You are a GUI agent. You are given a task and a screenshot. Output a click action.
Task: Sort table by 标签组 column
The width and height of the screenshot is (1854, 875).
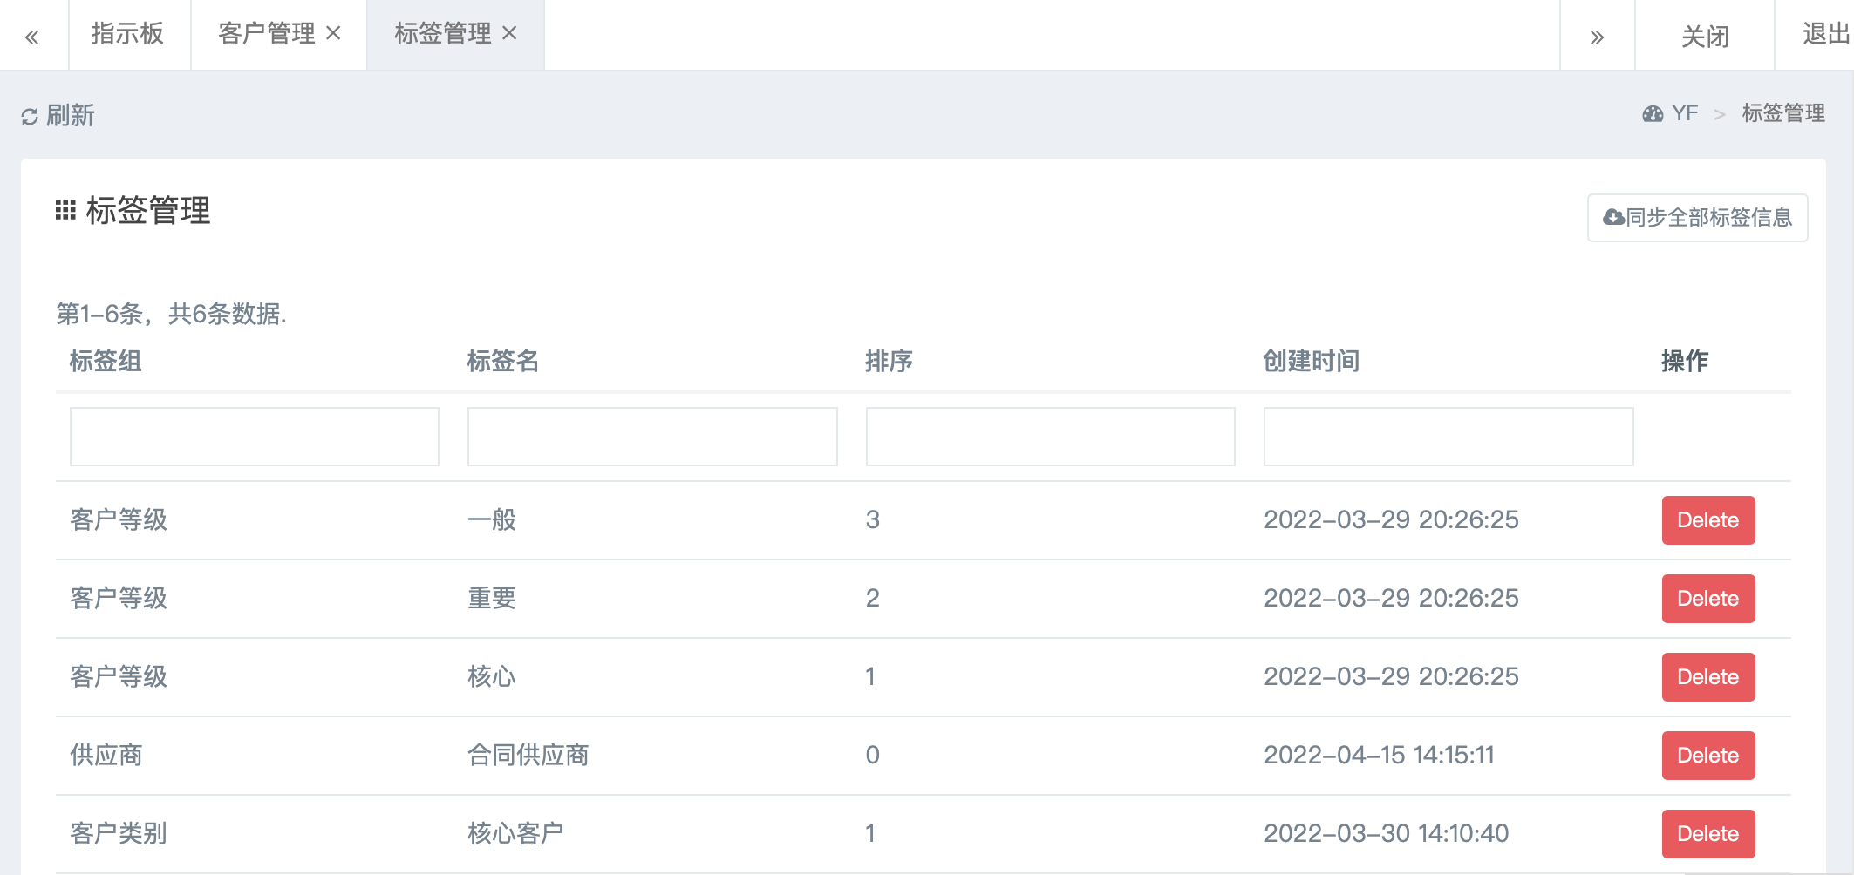(x=106, y=361)
